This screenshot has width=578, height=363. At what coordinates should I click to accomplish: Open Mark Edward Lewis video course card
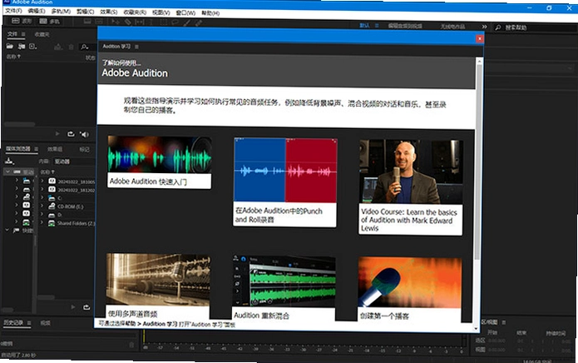411,187
